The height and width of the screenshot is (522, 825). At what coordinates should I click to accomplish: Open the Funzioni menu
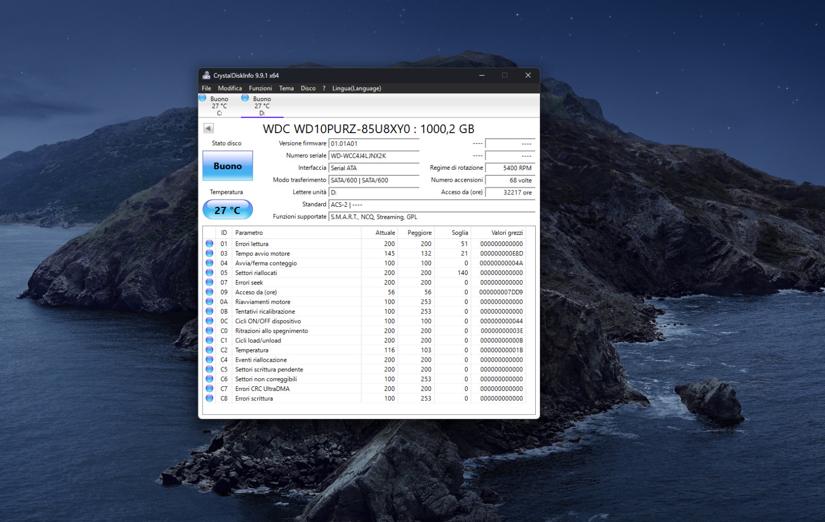coord(260,88)
